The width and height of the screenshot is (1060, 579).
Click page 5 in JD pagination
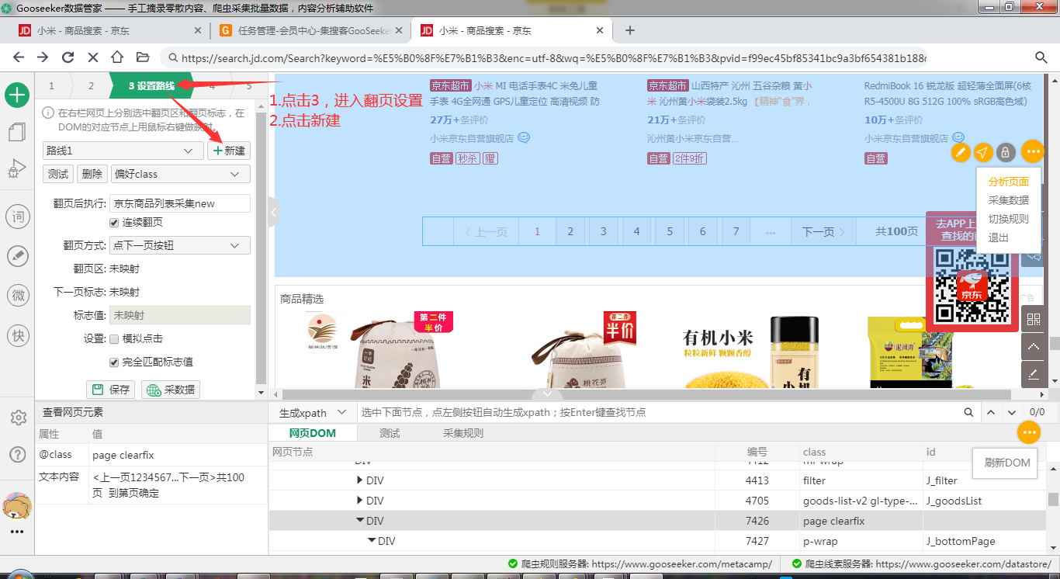pyautogui.click(x=670, y=231)
